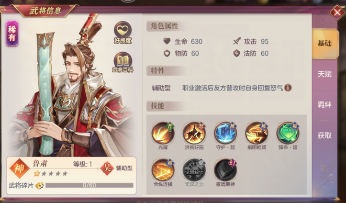Open the 羁绊 tab
Viewport: 346px width, 203px height.
(x=324, y=104)
